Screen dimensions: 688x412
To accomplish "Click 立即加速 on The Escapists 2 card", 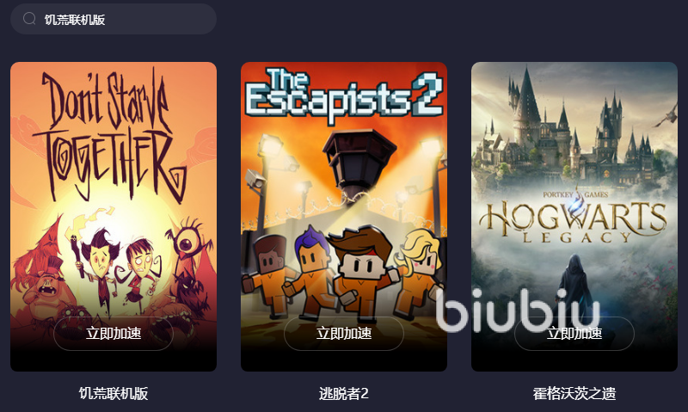I will point(343,334).
